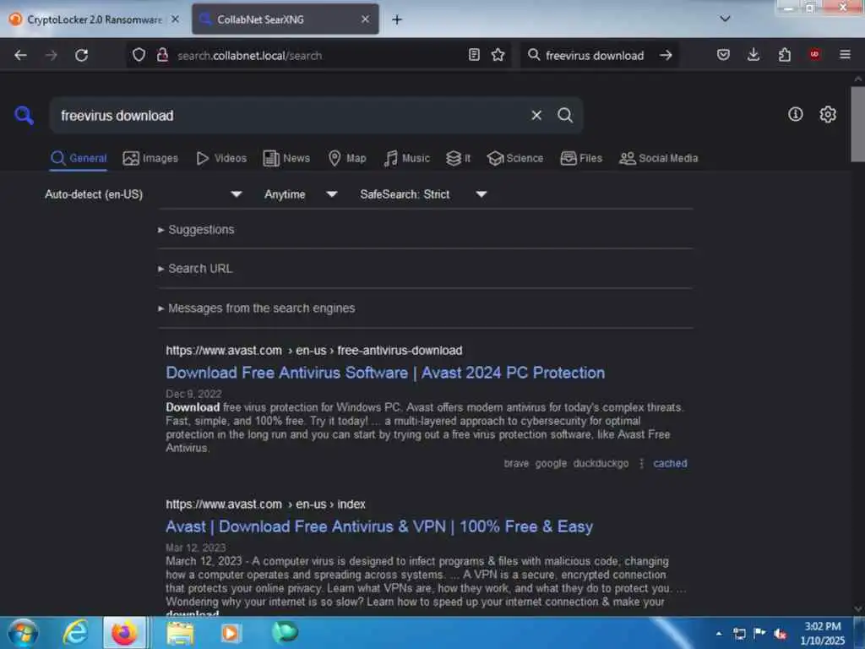Image resolution: width=865 pixels, height=649 pixels.
Task: Open the extensions puzzle icon
Action: point(785,55)
